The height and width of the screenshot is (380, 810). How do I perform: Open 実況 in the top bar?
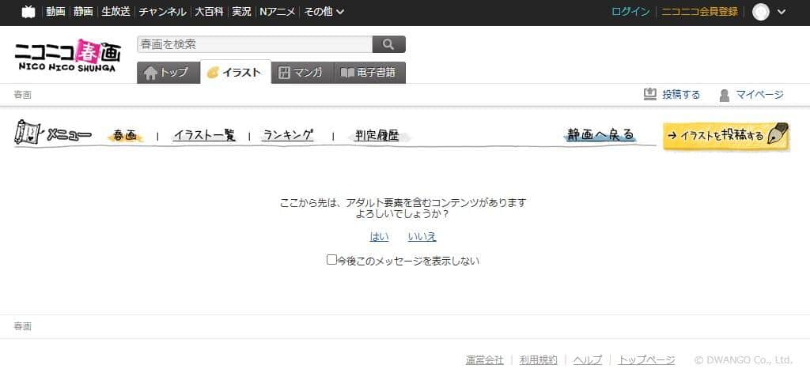[x=241, y=12]
